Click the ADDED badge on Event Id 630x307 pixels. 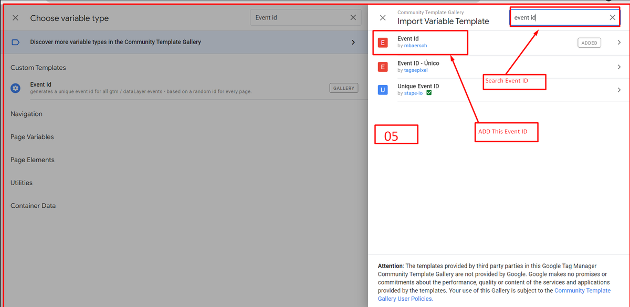click(x=589, y=43)
